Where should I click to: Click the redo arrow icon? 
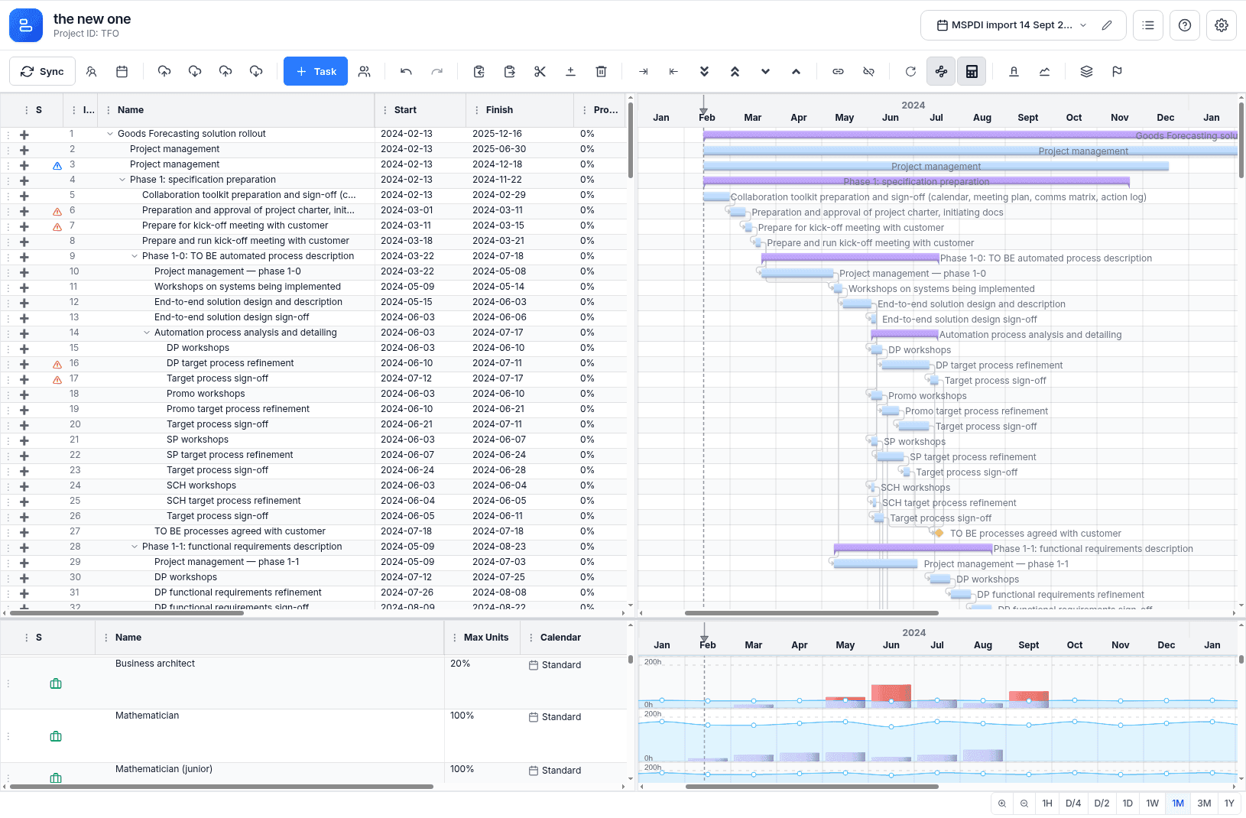436,71
